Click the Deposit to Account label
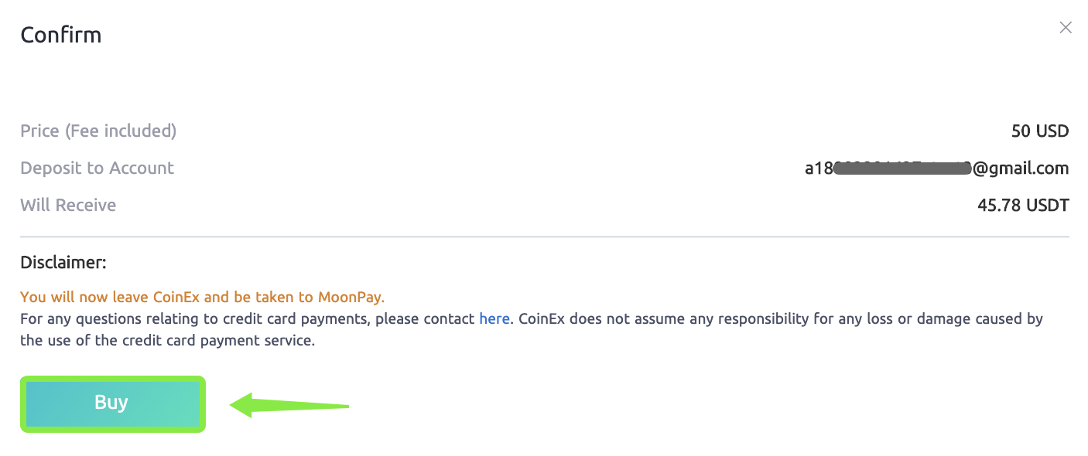 pos(97,168)
